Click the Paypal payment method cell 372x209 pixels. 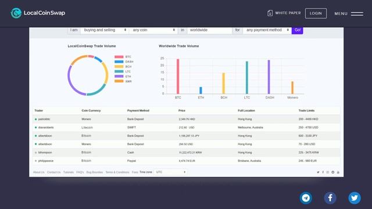131,161
